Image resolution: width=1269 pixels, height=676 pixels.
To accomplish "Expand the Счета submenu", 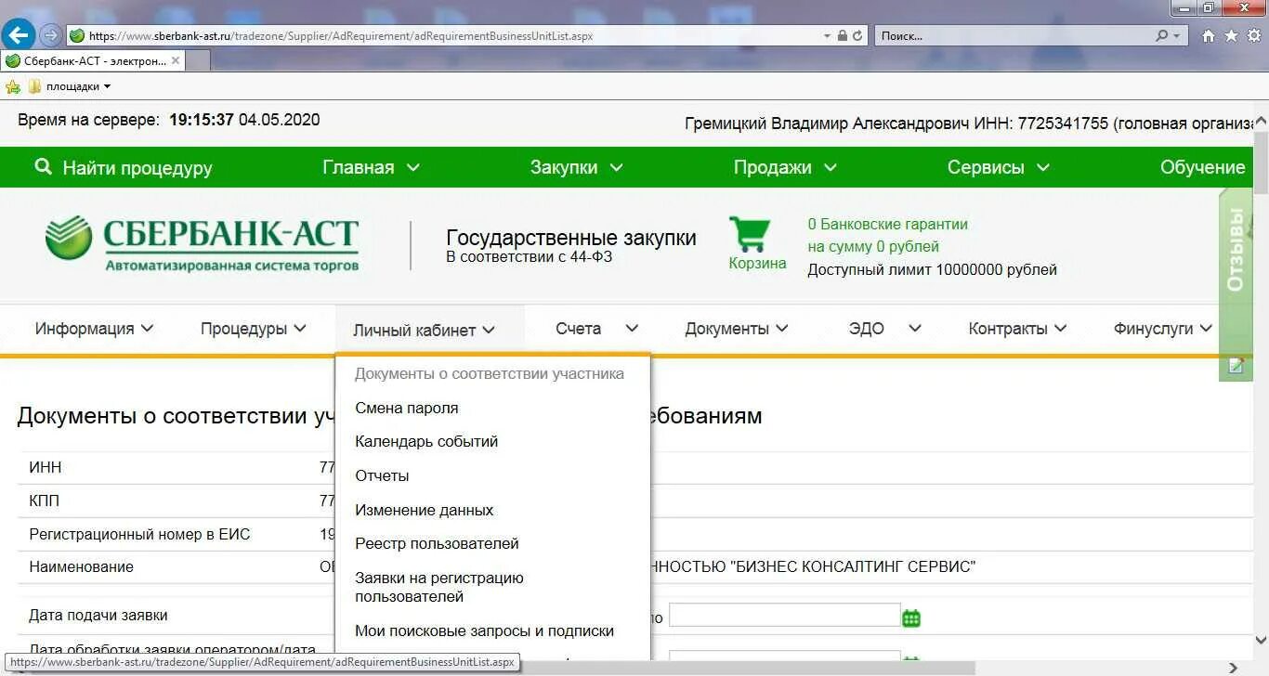I will click(597, 329).
